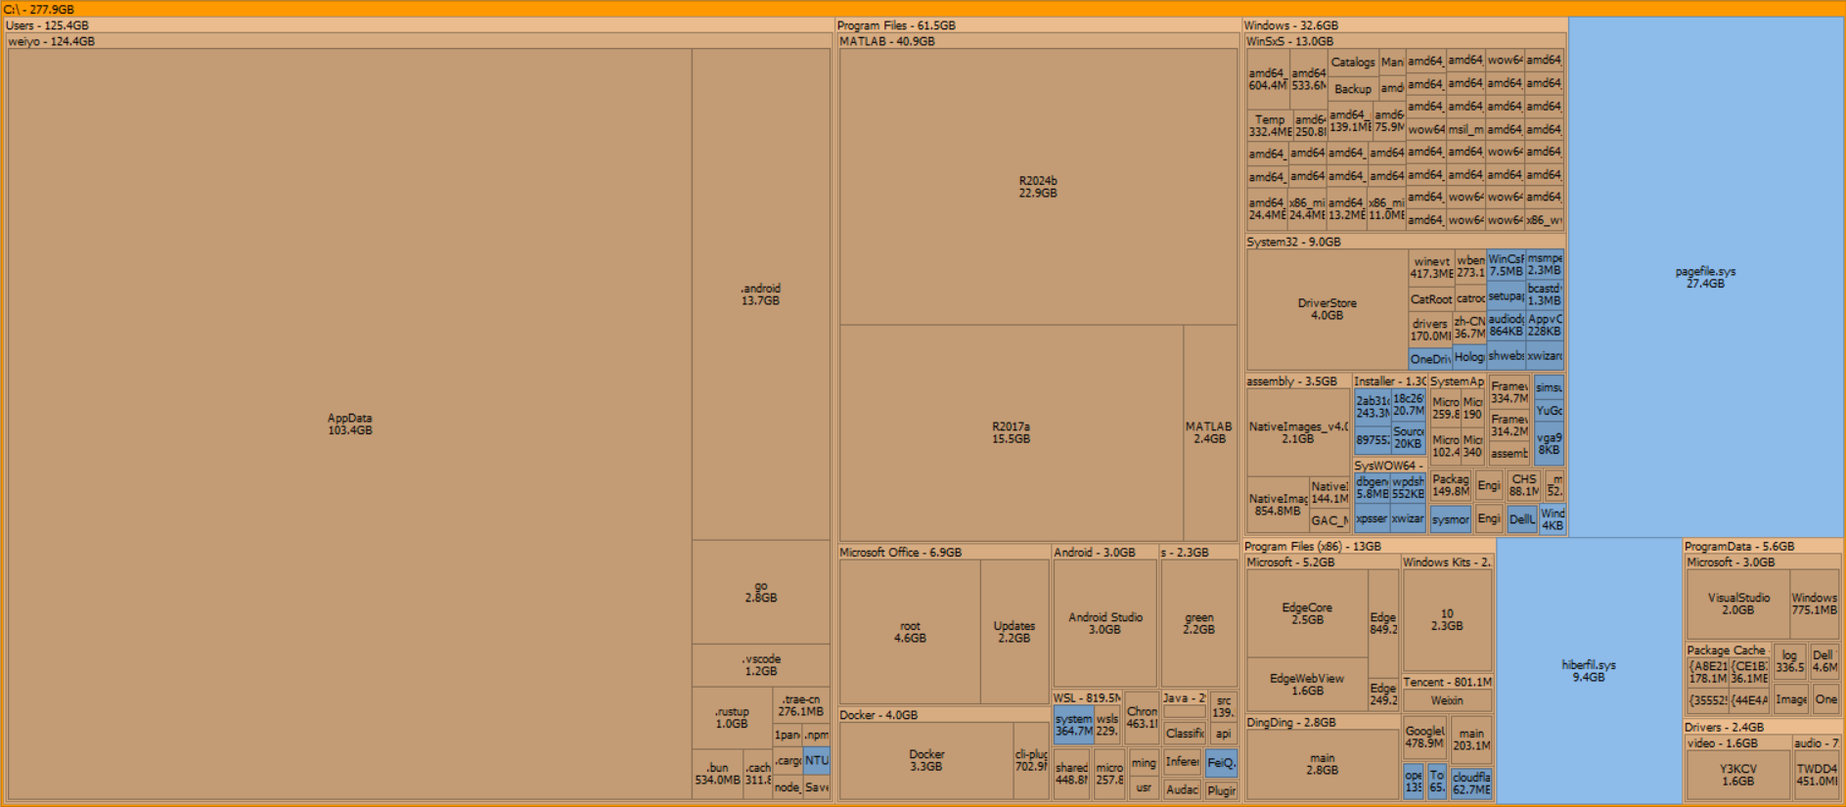1846x807 pixels.
Task: Select the R2017a 15.5GB block
Action: click(x=1012, y=432)
